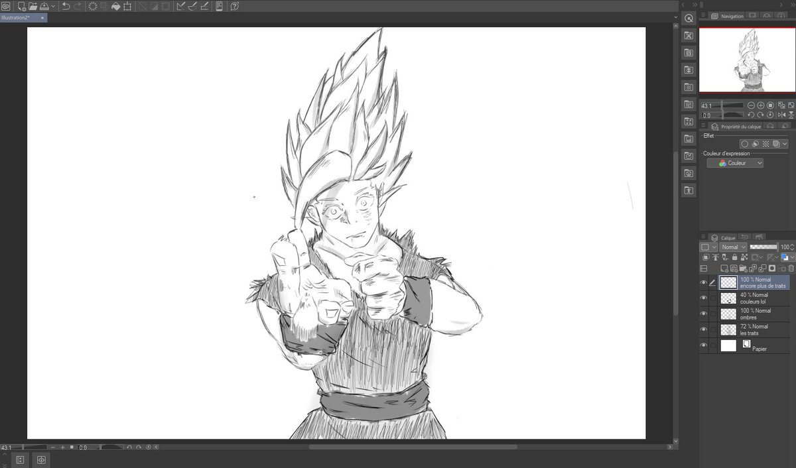Adjust the layer opacity slider

pyautogui.click(x=763, y=247)
